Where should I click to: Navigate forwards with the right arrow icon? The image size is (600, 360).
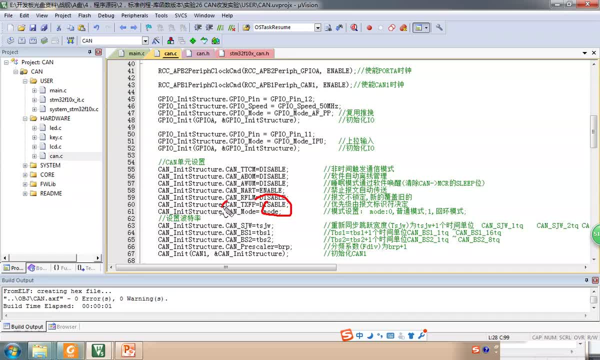pyautogui.click(x=134, y=27)
